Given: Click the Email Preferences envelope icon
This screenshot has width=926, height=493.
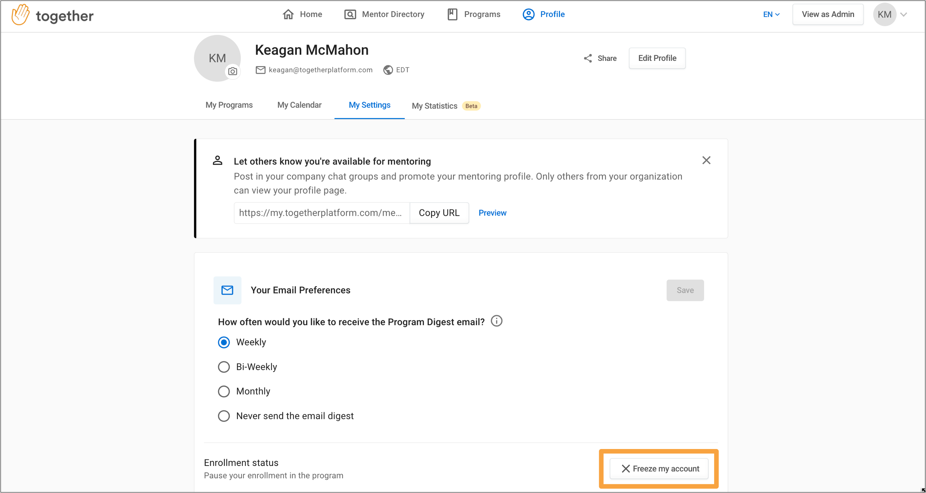Looking at the screenshot, I should coord(227,290).
